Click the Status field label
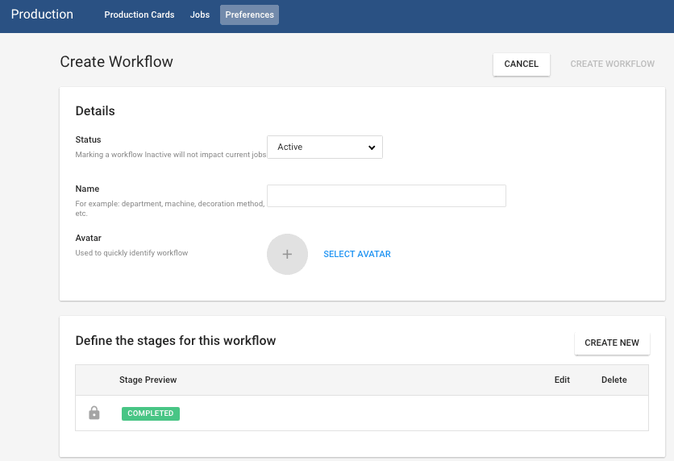674x461 pixels. pyautogui.click(x=88, y=139)
